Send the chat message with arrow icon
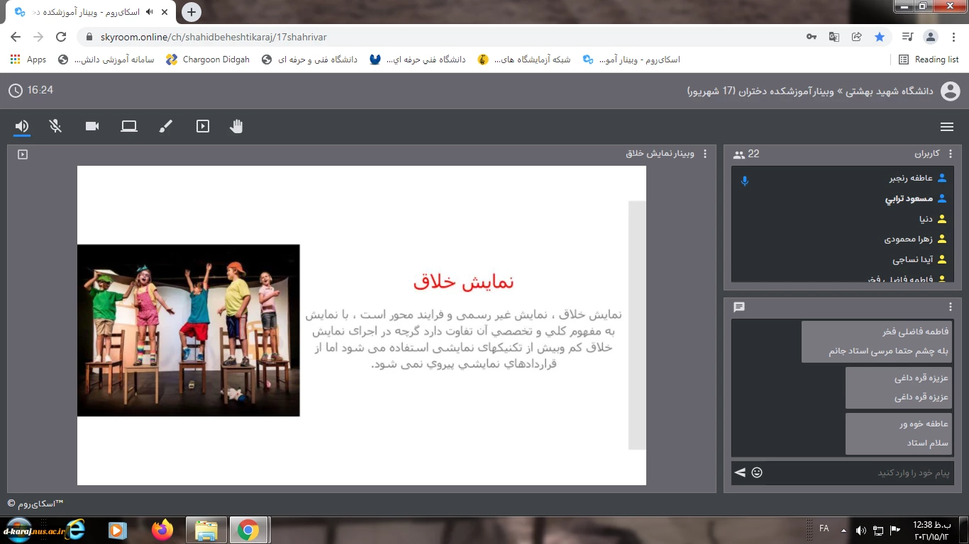Viewport: 969px width, 544px height. tap(740, 472)
